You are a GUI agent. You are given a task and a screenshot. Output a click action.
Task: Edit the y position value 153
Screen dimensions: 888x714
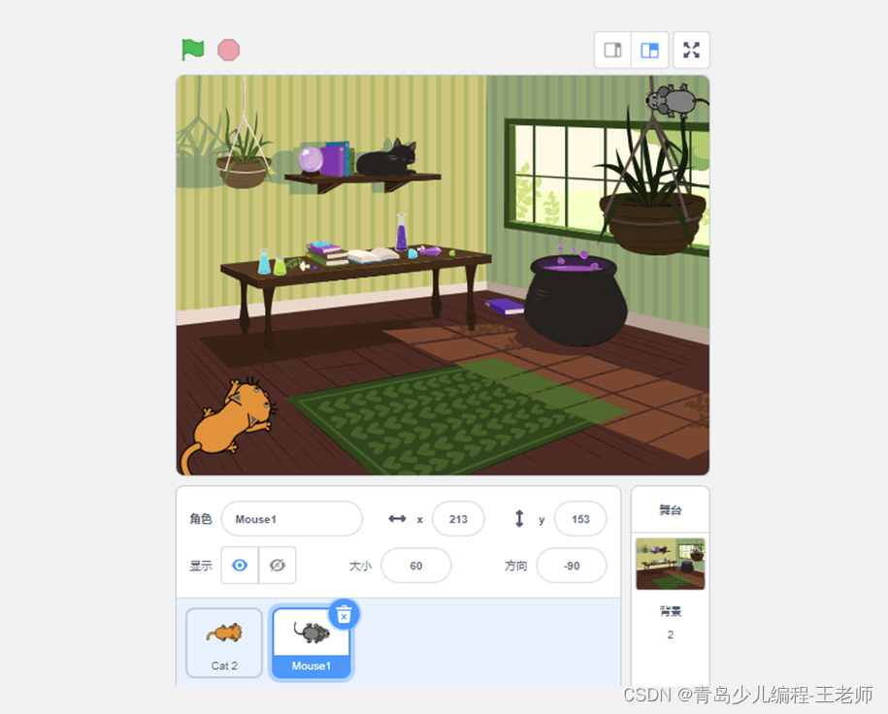tap(580, 519)
